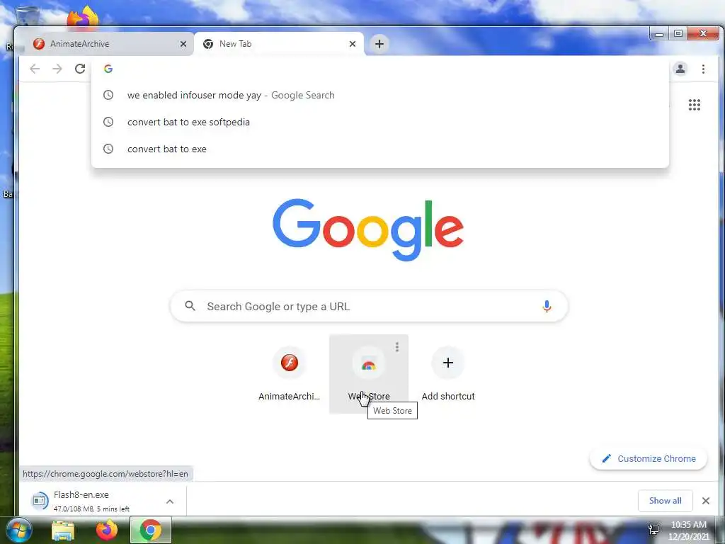
Task: Switch to the AnimateArchive tab
Action: point(108,44)
